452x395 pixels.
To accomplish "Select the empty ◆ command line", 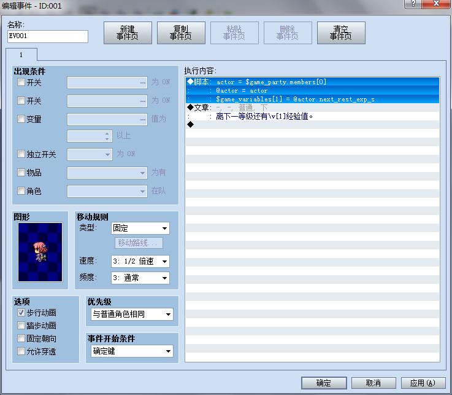I will click(x=313, y=125).
